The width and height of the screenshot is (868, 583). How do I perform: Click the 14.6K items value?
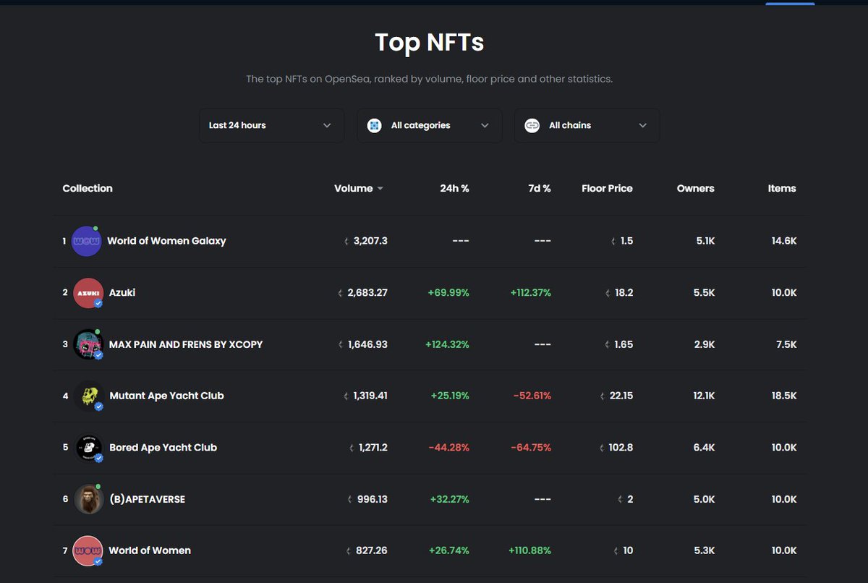784,241
